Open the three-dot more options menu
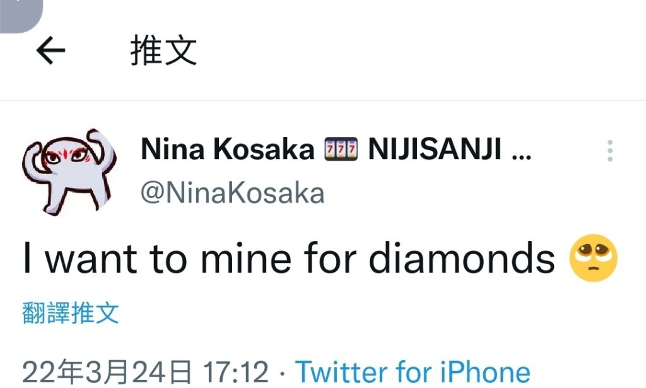Viewport: 646px width, 388px height. point(610,151)
